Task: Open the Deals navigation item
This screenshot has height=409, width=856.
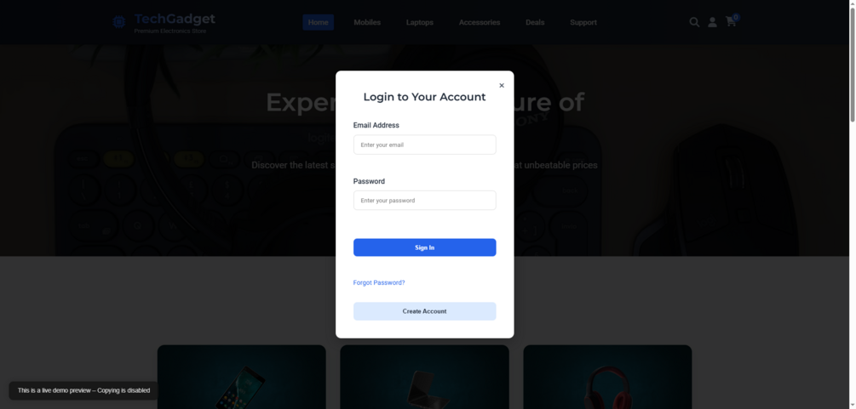Action: point(535,22)
